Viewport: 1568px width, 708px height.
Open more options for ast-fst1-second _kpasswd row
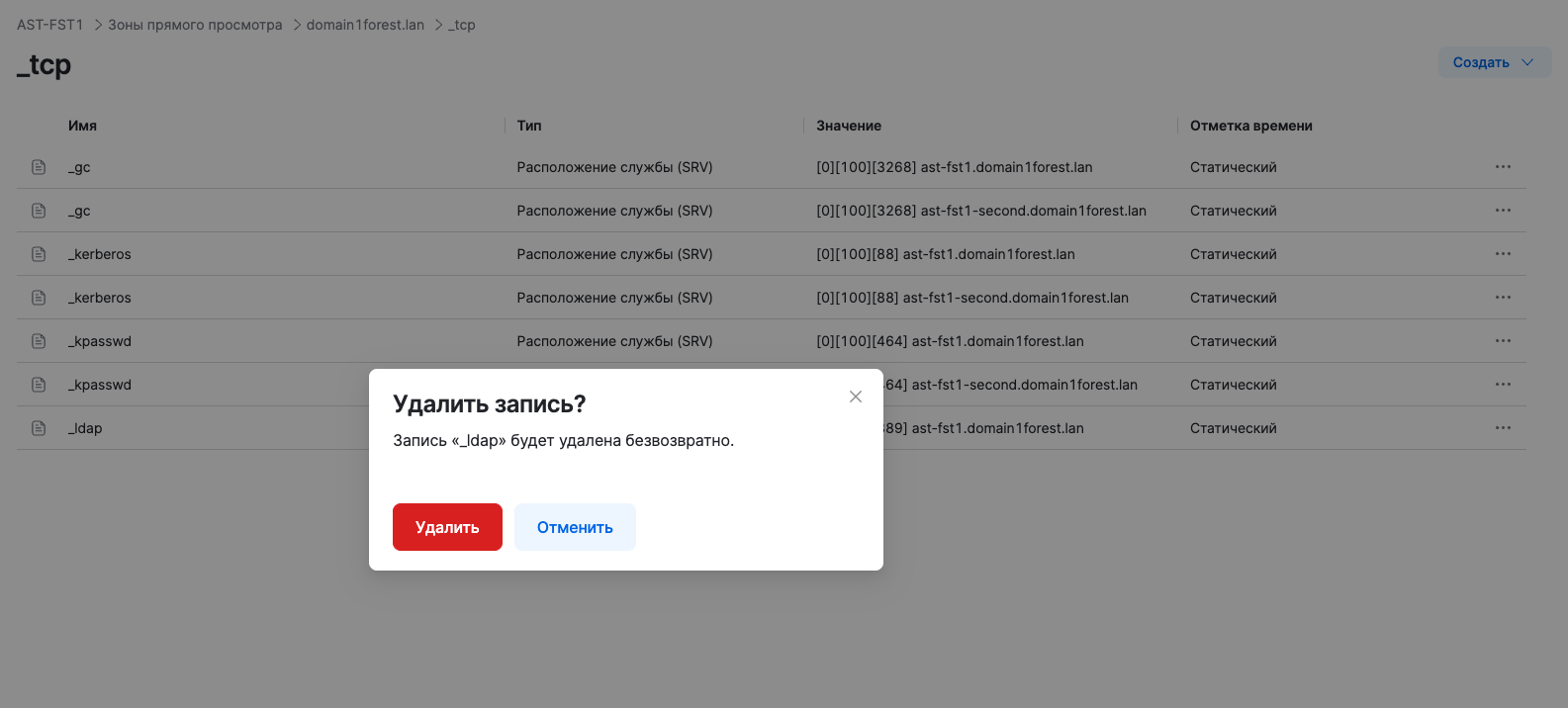1503,385
